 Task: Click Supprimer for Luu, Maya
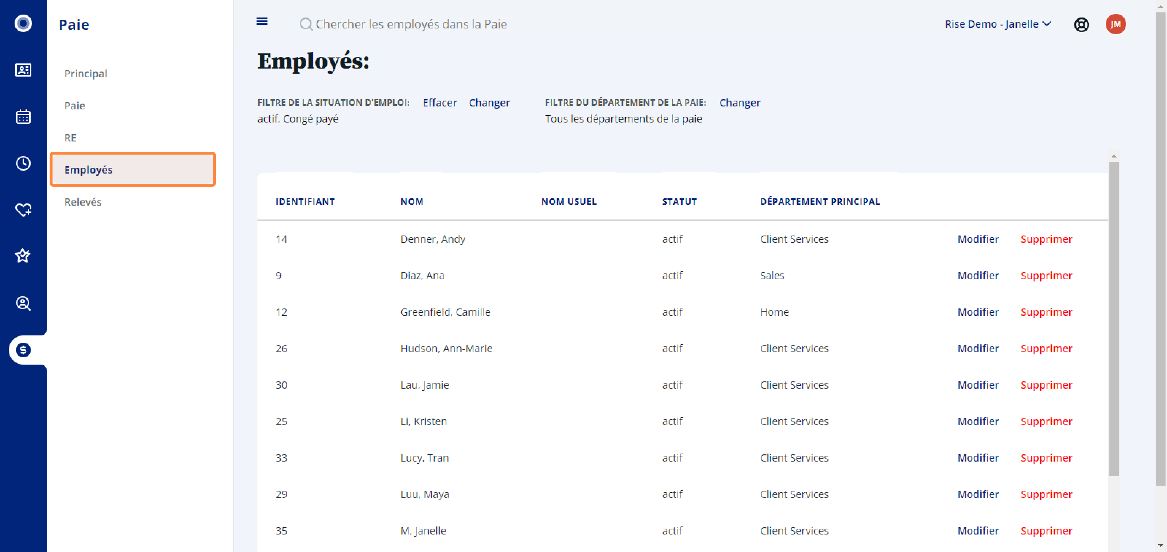click(x=1046, y=494)
